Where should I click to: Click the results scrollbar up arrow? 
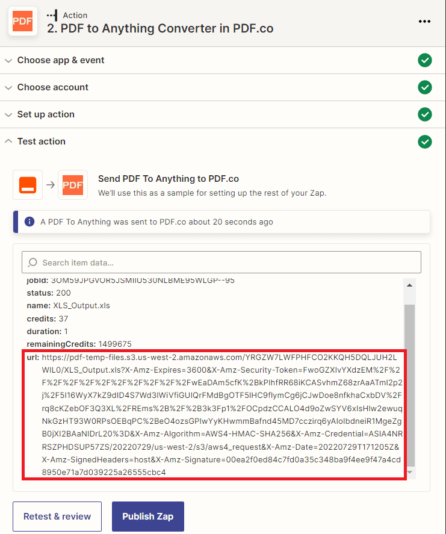click(410, 285)
